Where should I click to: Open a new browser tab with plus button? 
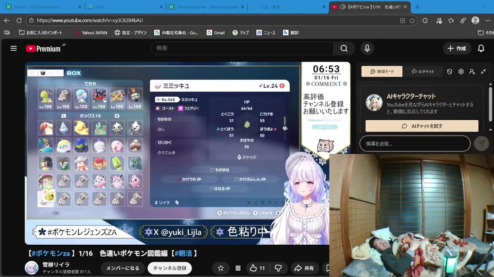click(x=417, y=7)
